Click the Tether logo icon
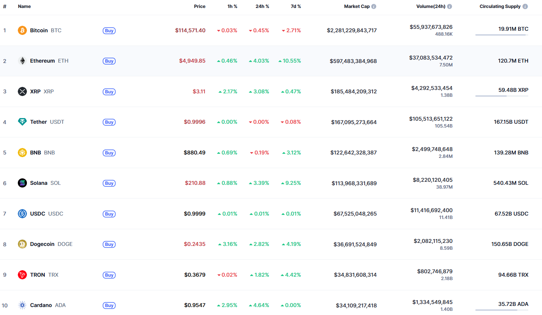The image size is (542, 315). click(22, 122)
